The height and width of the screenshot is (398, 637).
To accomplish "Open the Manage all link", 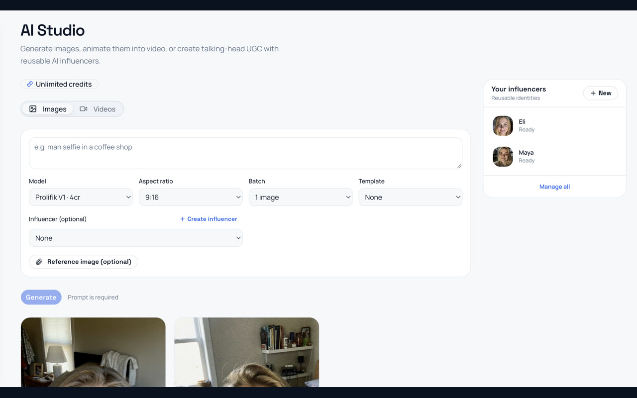I will (x=554, y=187).
